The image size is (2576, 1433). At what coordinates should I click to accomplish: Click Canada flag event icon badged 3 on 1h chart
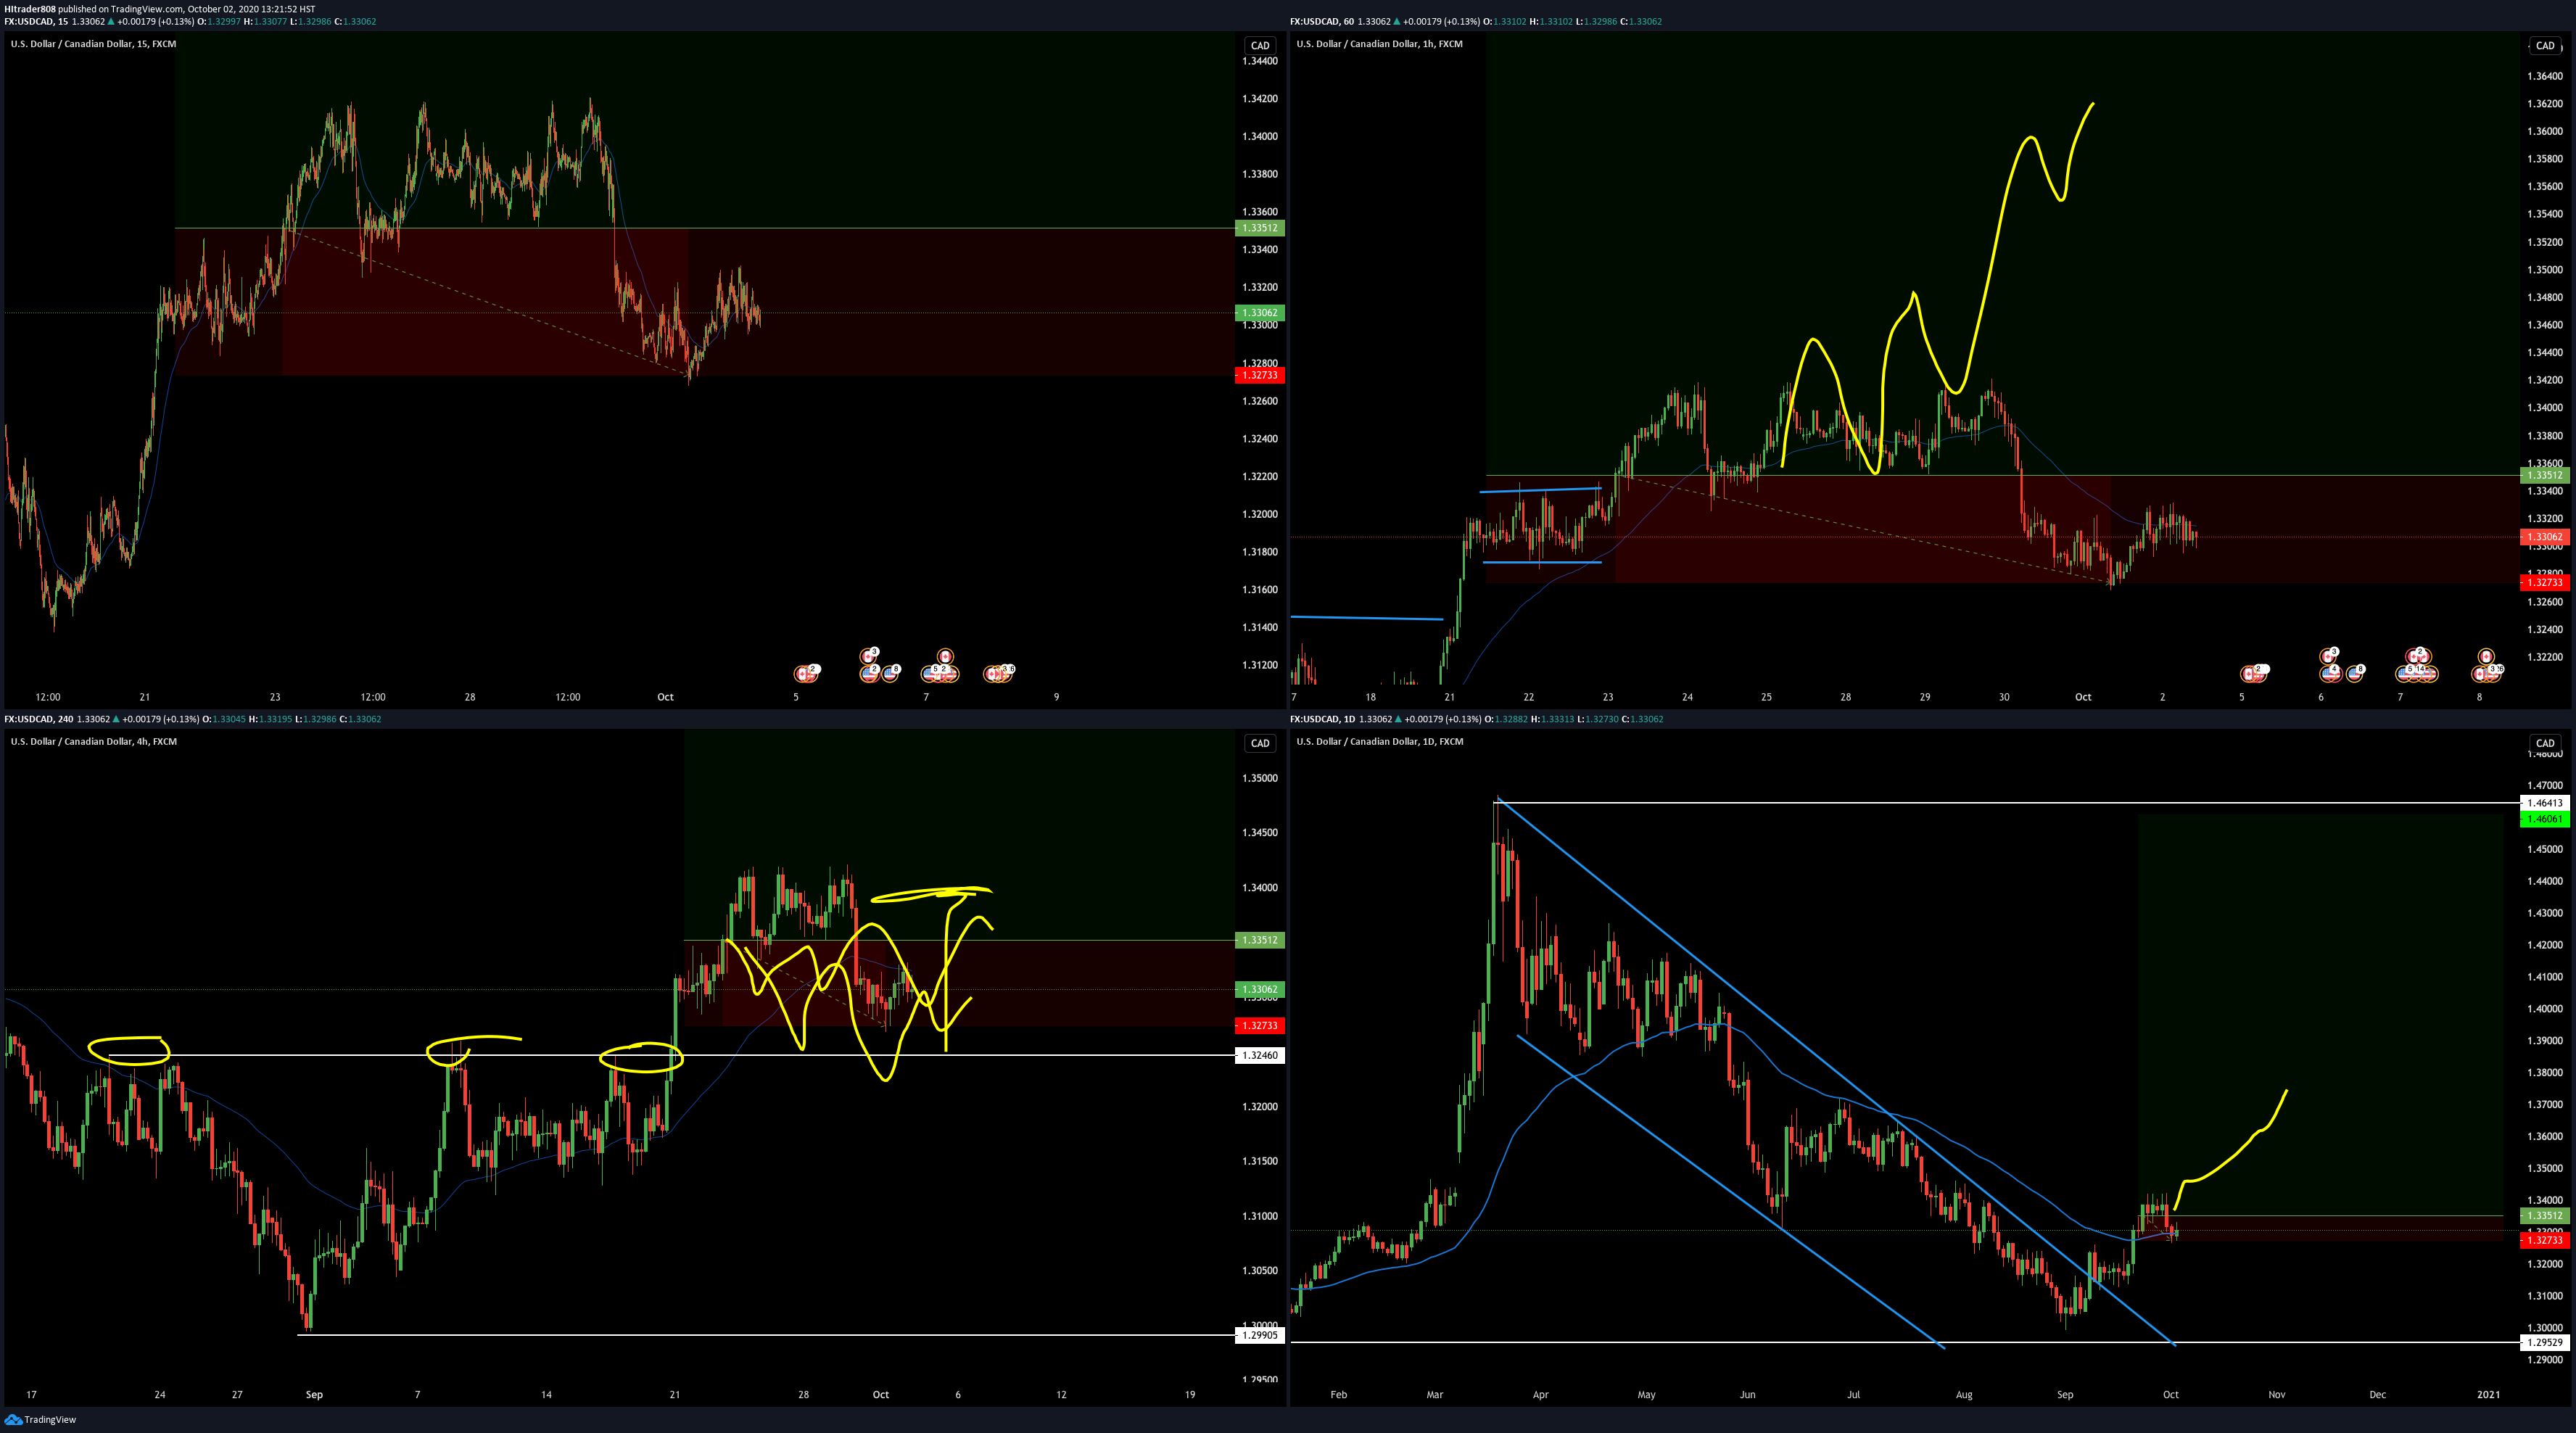tap(2328, 657)
